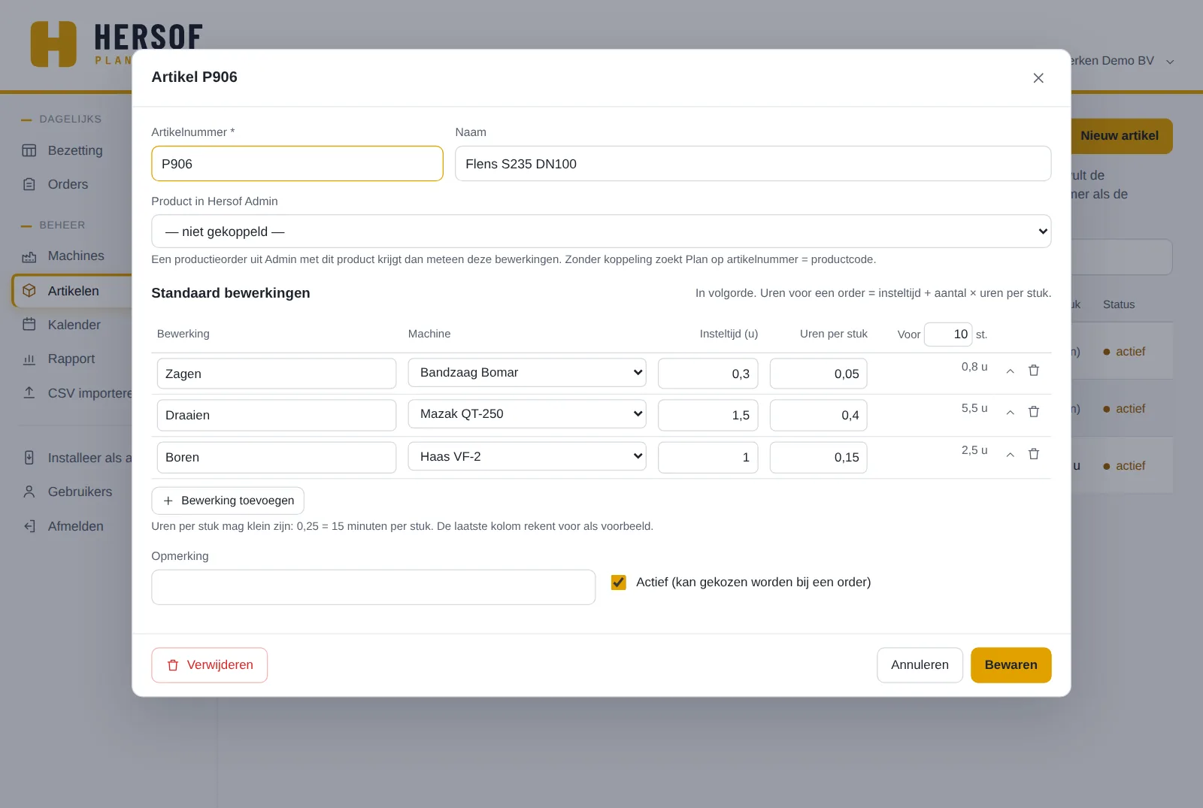The width and height of the screenshot is (1203, 808).
Task: Edit the Boren uren per stuk 0,15
Action: [819, 457]
